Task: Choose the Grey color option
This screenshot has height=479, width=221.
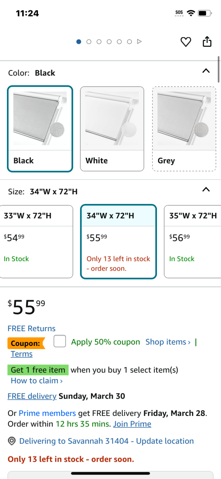Action: pyautogui.click(x=184, y=129)
